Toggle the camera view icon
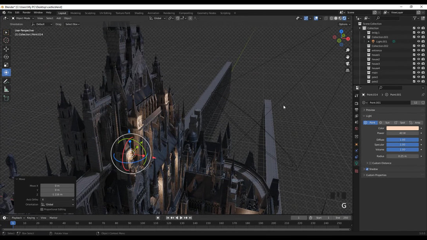 pyautogui.click(x=347, y=63)
